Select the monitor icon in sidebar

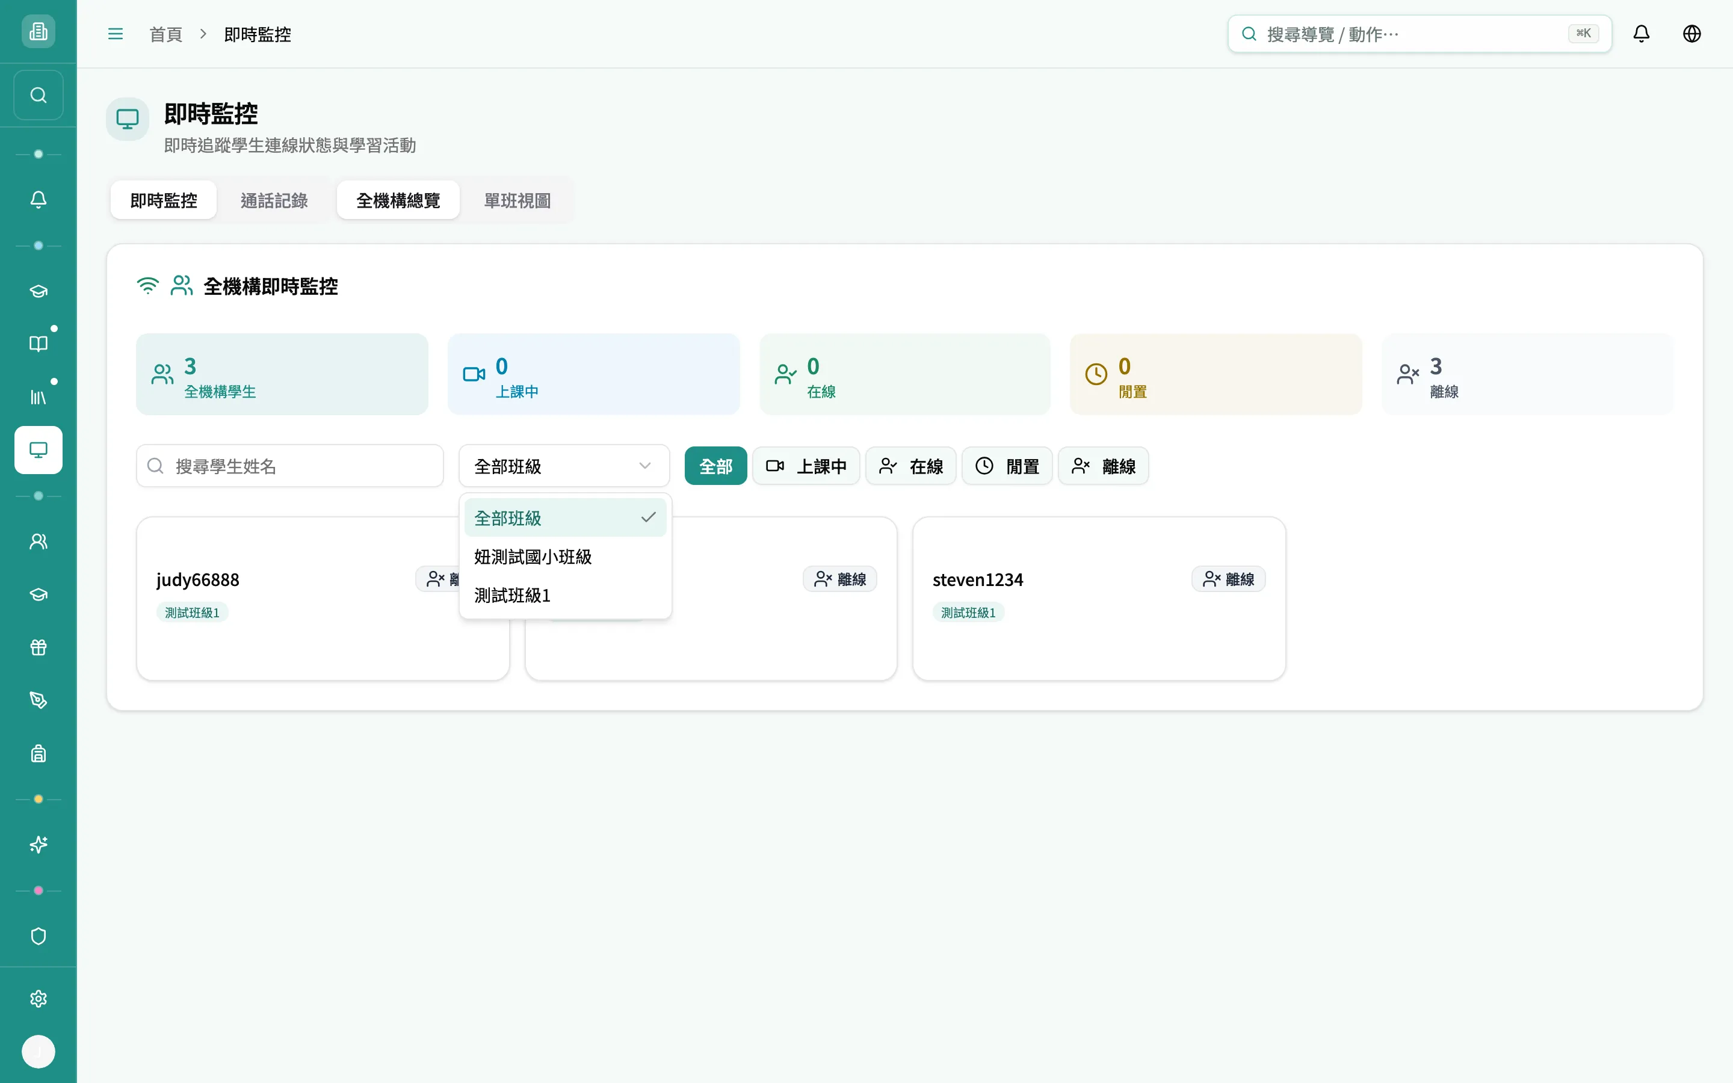pos(38,450)
